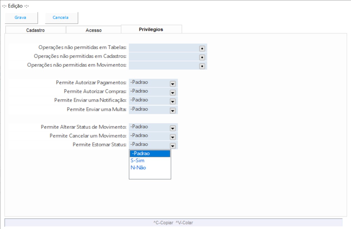Click the Operações não permitidas em Tabelas field
Viewport: 351px width, 229px height.
[163, 48]
